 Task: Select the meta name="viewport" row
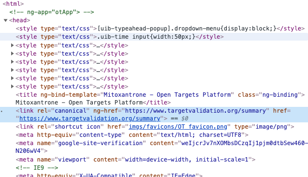(135, 160)
